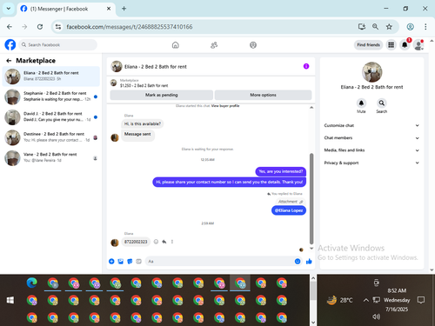This screenshot has height=326, width=435.
Task: Click the taskbar overflow scrollbar
Action: tap(313, 291)
